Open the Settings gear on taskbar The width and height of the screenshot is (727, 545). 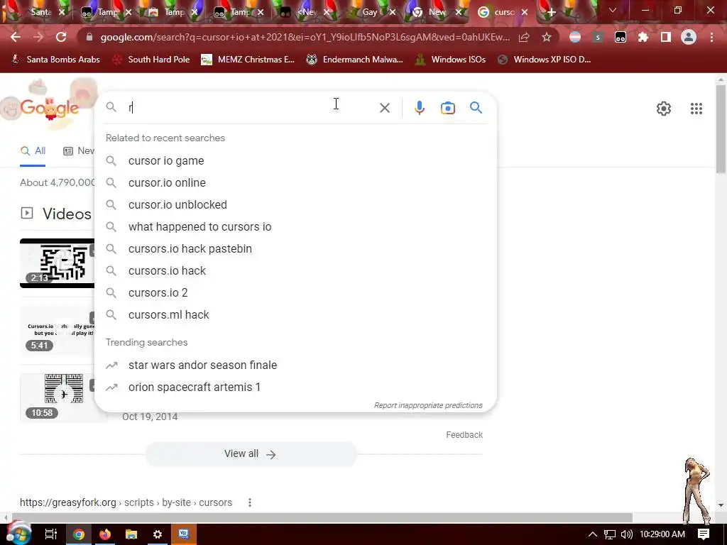158,534
